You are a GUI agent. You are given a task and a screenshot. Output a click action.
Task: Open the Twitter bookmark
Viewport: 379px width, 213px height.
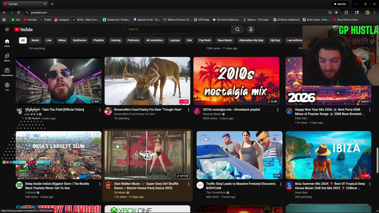tap(46, 20)
